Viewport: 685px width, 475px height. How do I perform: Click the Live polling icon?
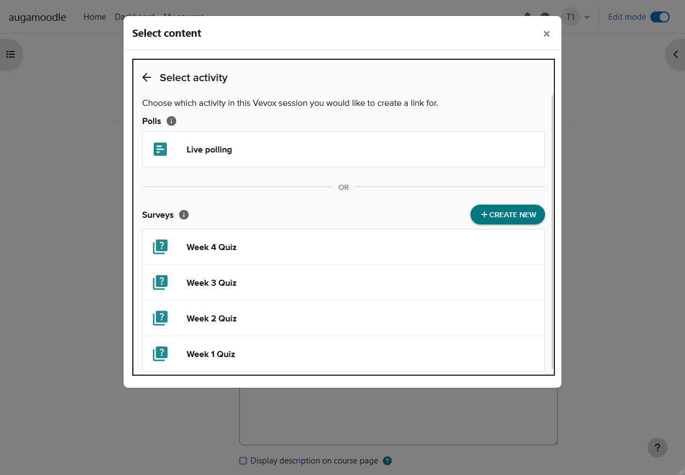tap(160, 149)
